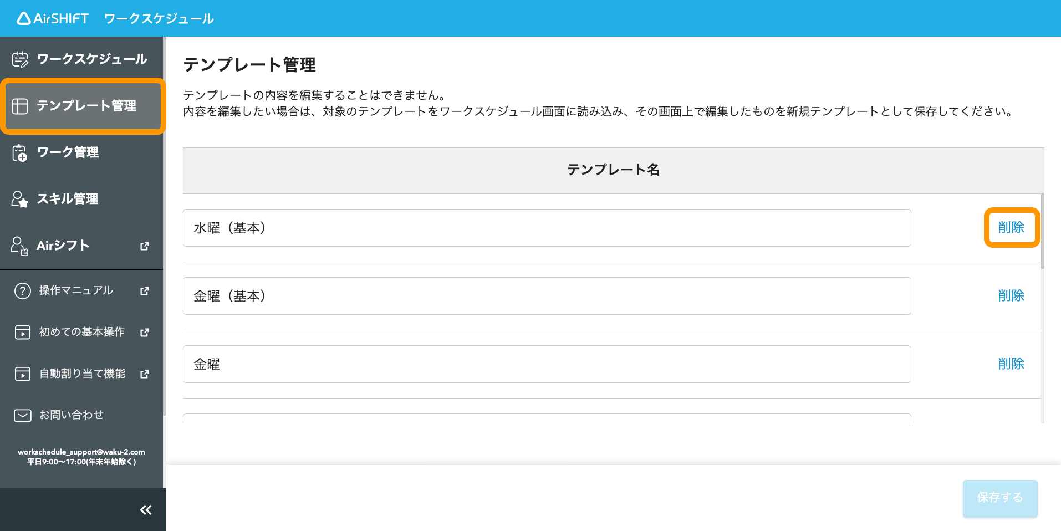
Task: Delete the 金曜（基本） template
Action: [x=1011, y=295]
